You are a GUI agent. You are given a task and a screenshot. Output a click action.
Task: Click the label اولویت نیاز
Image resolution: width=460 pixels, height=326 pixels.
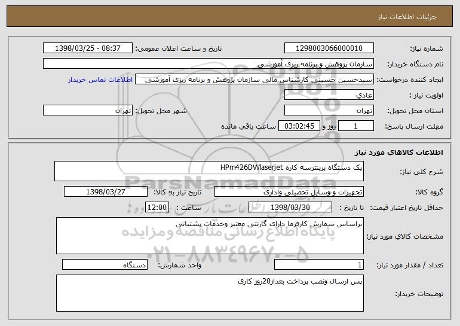coord(427,96)
